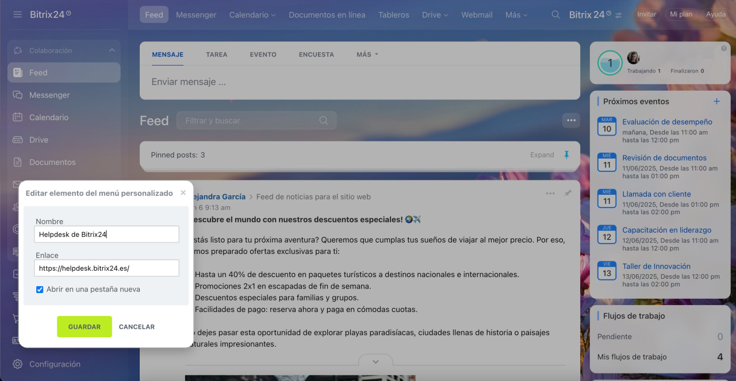Open Revisión de documentos event
This screenshot has width=736, height=381.
664,158
